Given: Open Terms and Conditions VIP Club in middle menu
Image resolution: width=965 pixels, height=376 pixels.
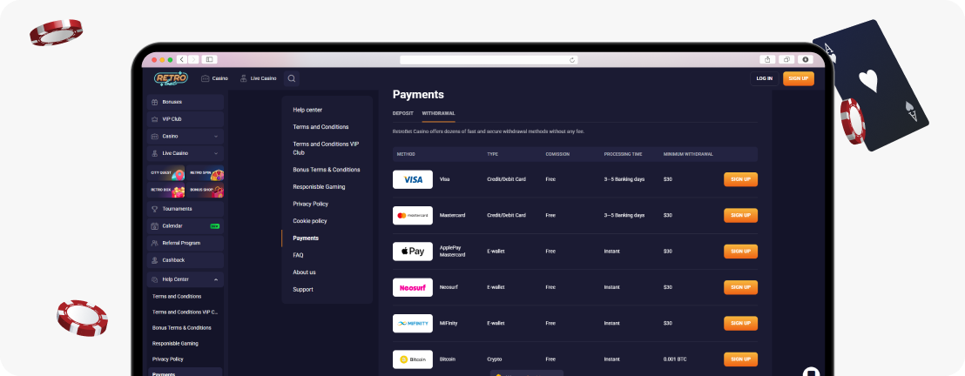Looking at the screenshot, I should (x=326, y=148).
